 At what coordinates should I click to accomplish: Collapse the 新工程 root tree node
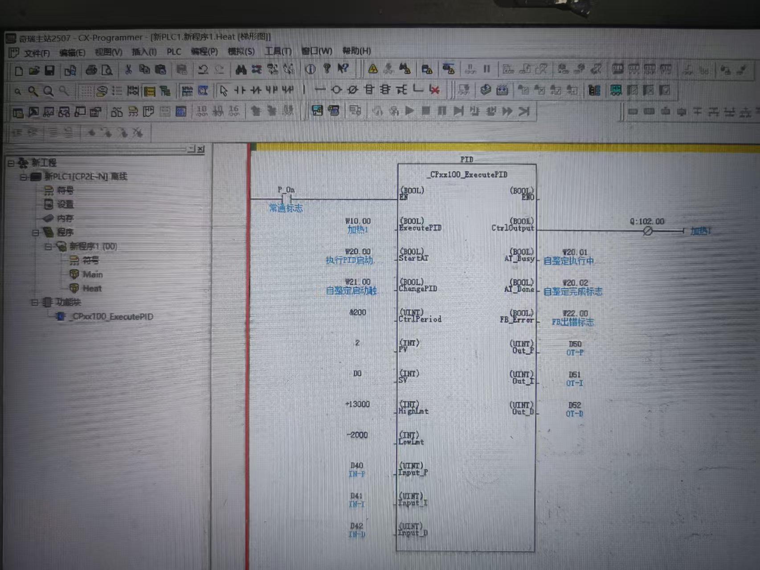pyautogui.click(x=11, y=164)
